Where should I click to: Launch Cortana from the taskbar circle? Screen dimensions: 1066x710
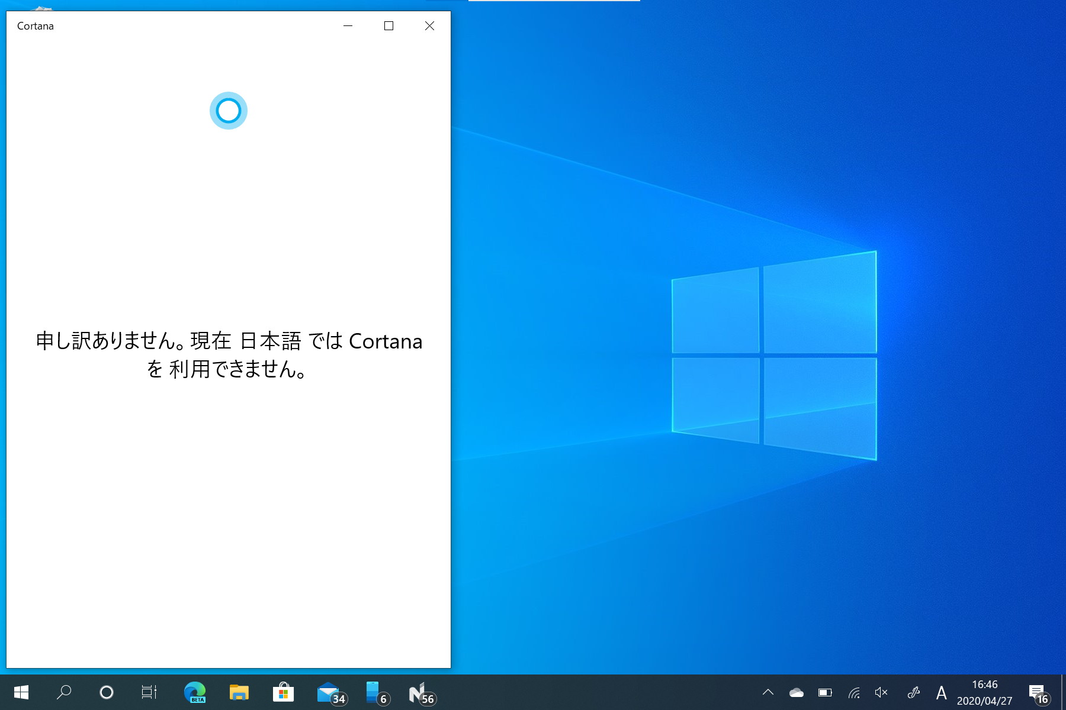(x=107, y=692)
